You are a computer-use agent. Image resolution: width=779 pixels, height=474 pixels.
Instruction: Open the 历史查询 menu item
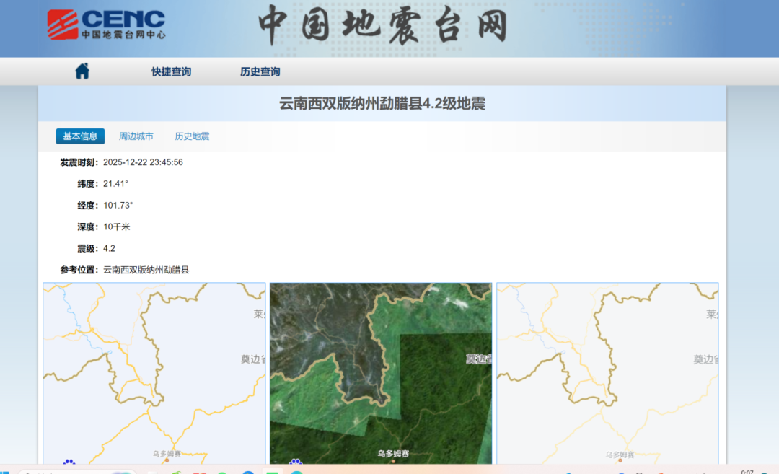pyautogui.click(x=260, y=72)
